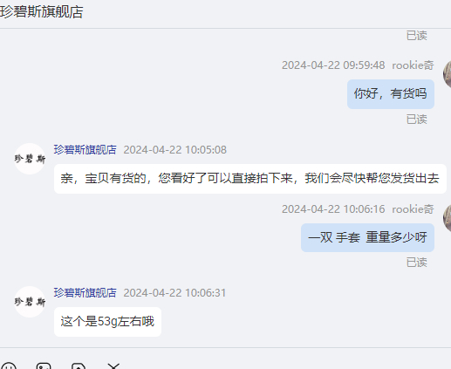The width and height of the screenshot is (451, 369).
Task: Open 珍碧斯旗舰店 name link at 10:06:31
Action: pos(85,293)
